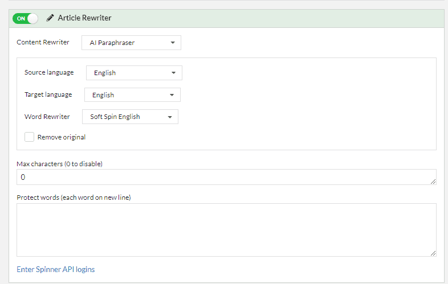
Task: Focus the Max characters text field
Action: 226,177
